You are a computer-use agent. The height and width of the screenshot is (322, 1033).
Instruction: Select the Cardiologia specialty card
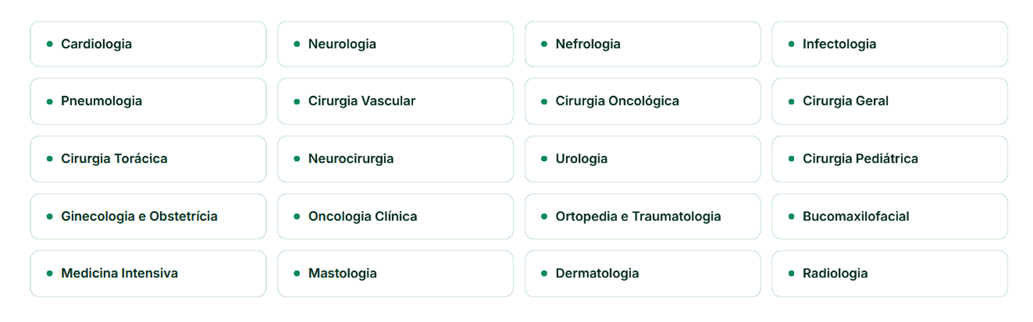click(x=148, y=44)
